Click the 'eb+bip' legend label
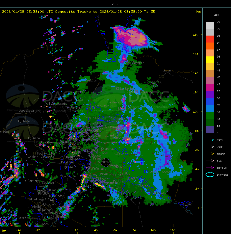 point(222,168)
